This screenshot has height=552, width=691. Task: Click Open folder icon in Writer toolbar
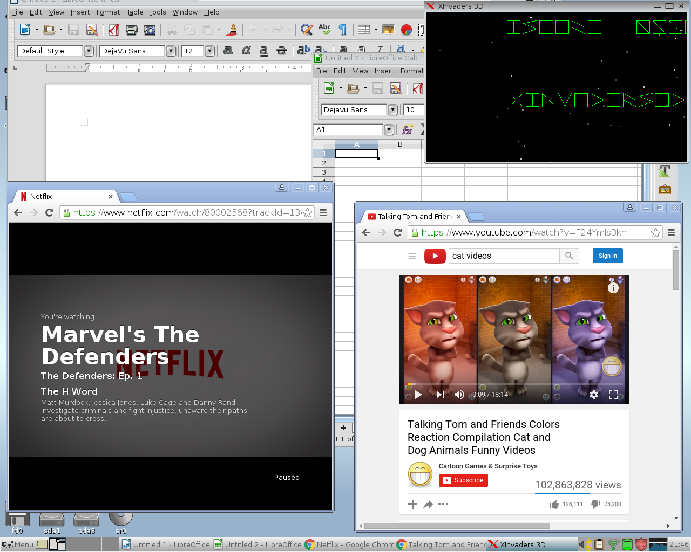[49, 30]
